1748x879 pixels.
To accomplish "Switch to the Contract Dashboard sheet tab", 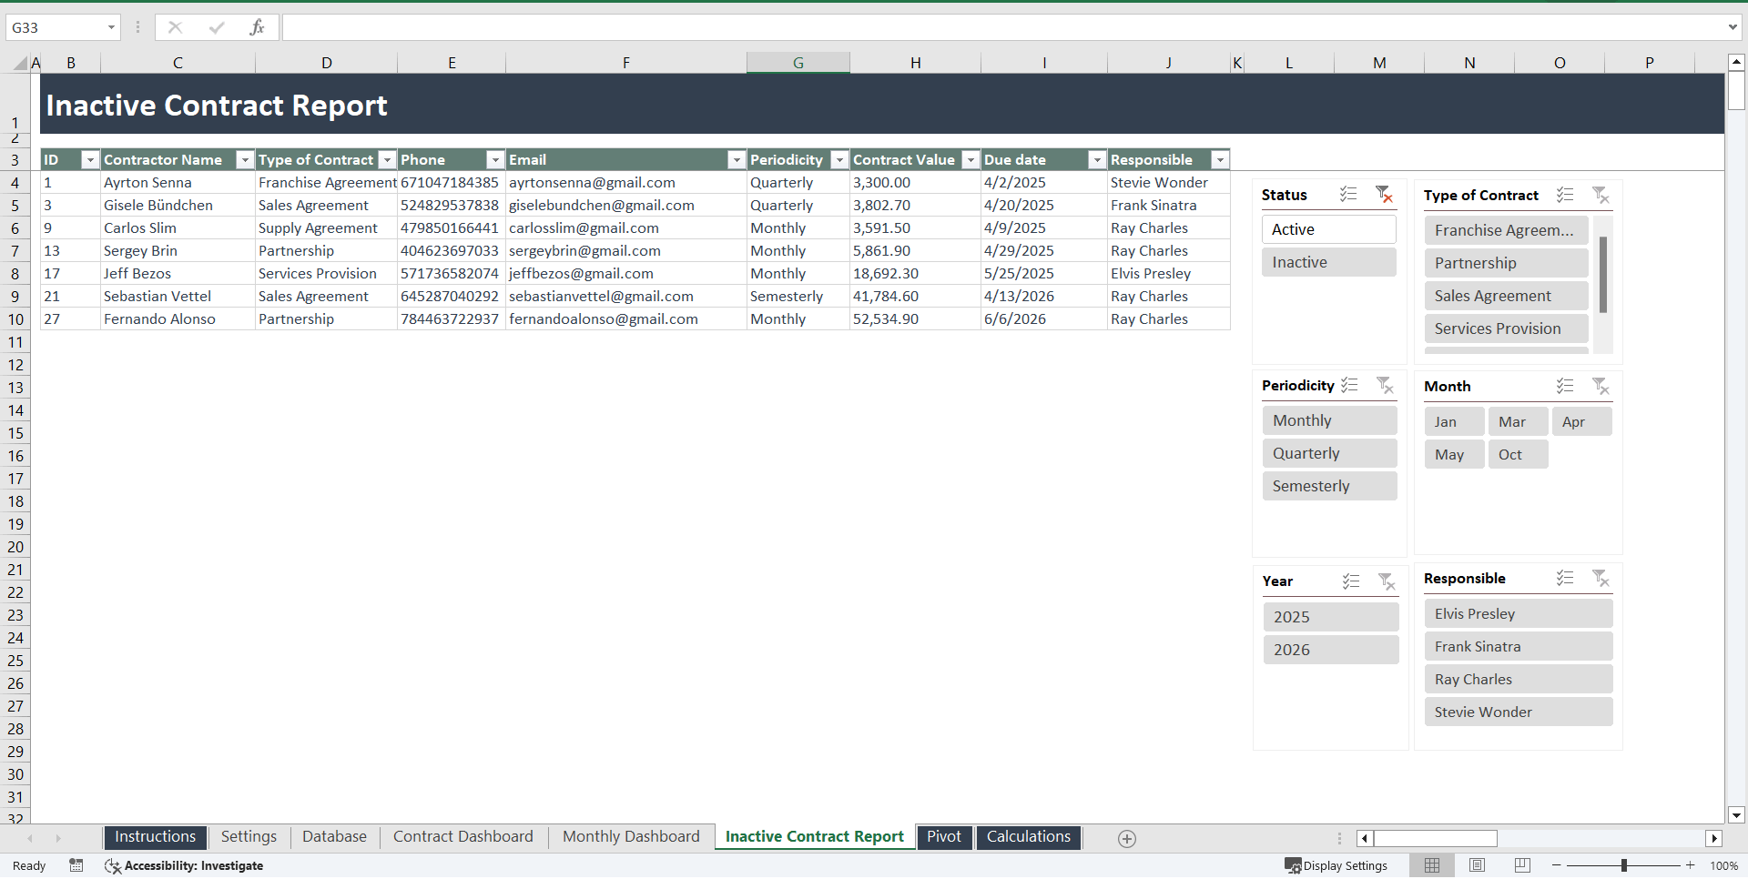I will tap(463, 837).
